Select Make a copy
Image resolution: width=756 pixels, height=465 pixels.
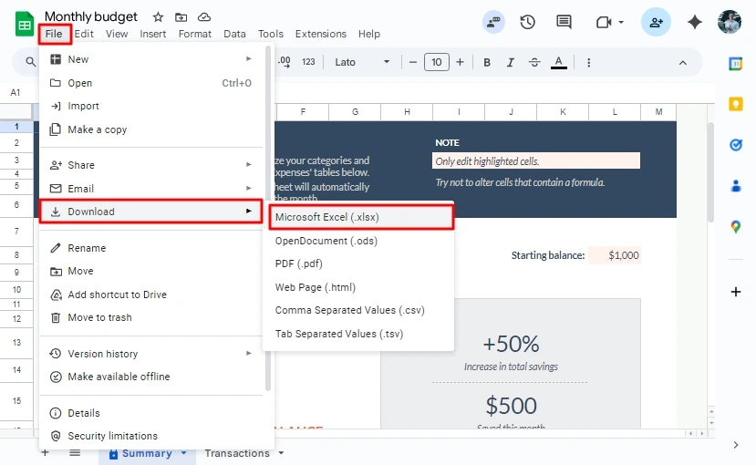click(151, 129)
